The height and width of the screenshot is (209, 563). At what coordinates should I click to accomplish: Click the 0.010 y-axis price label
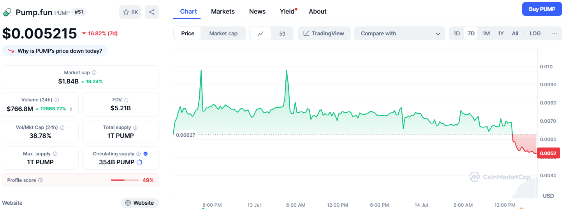pos(546,67)
